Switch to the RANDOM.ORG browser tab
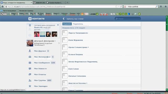 click(x=49, y=3)
